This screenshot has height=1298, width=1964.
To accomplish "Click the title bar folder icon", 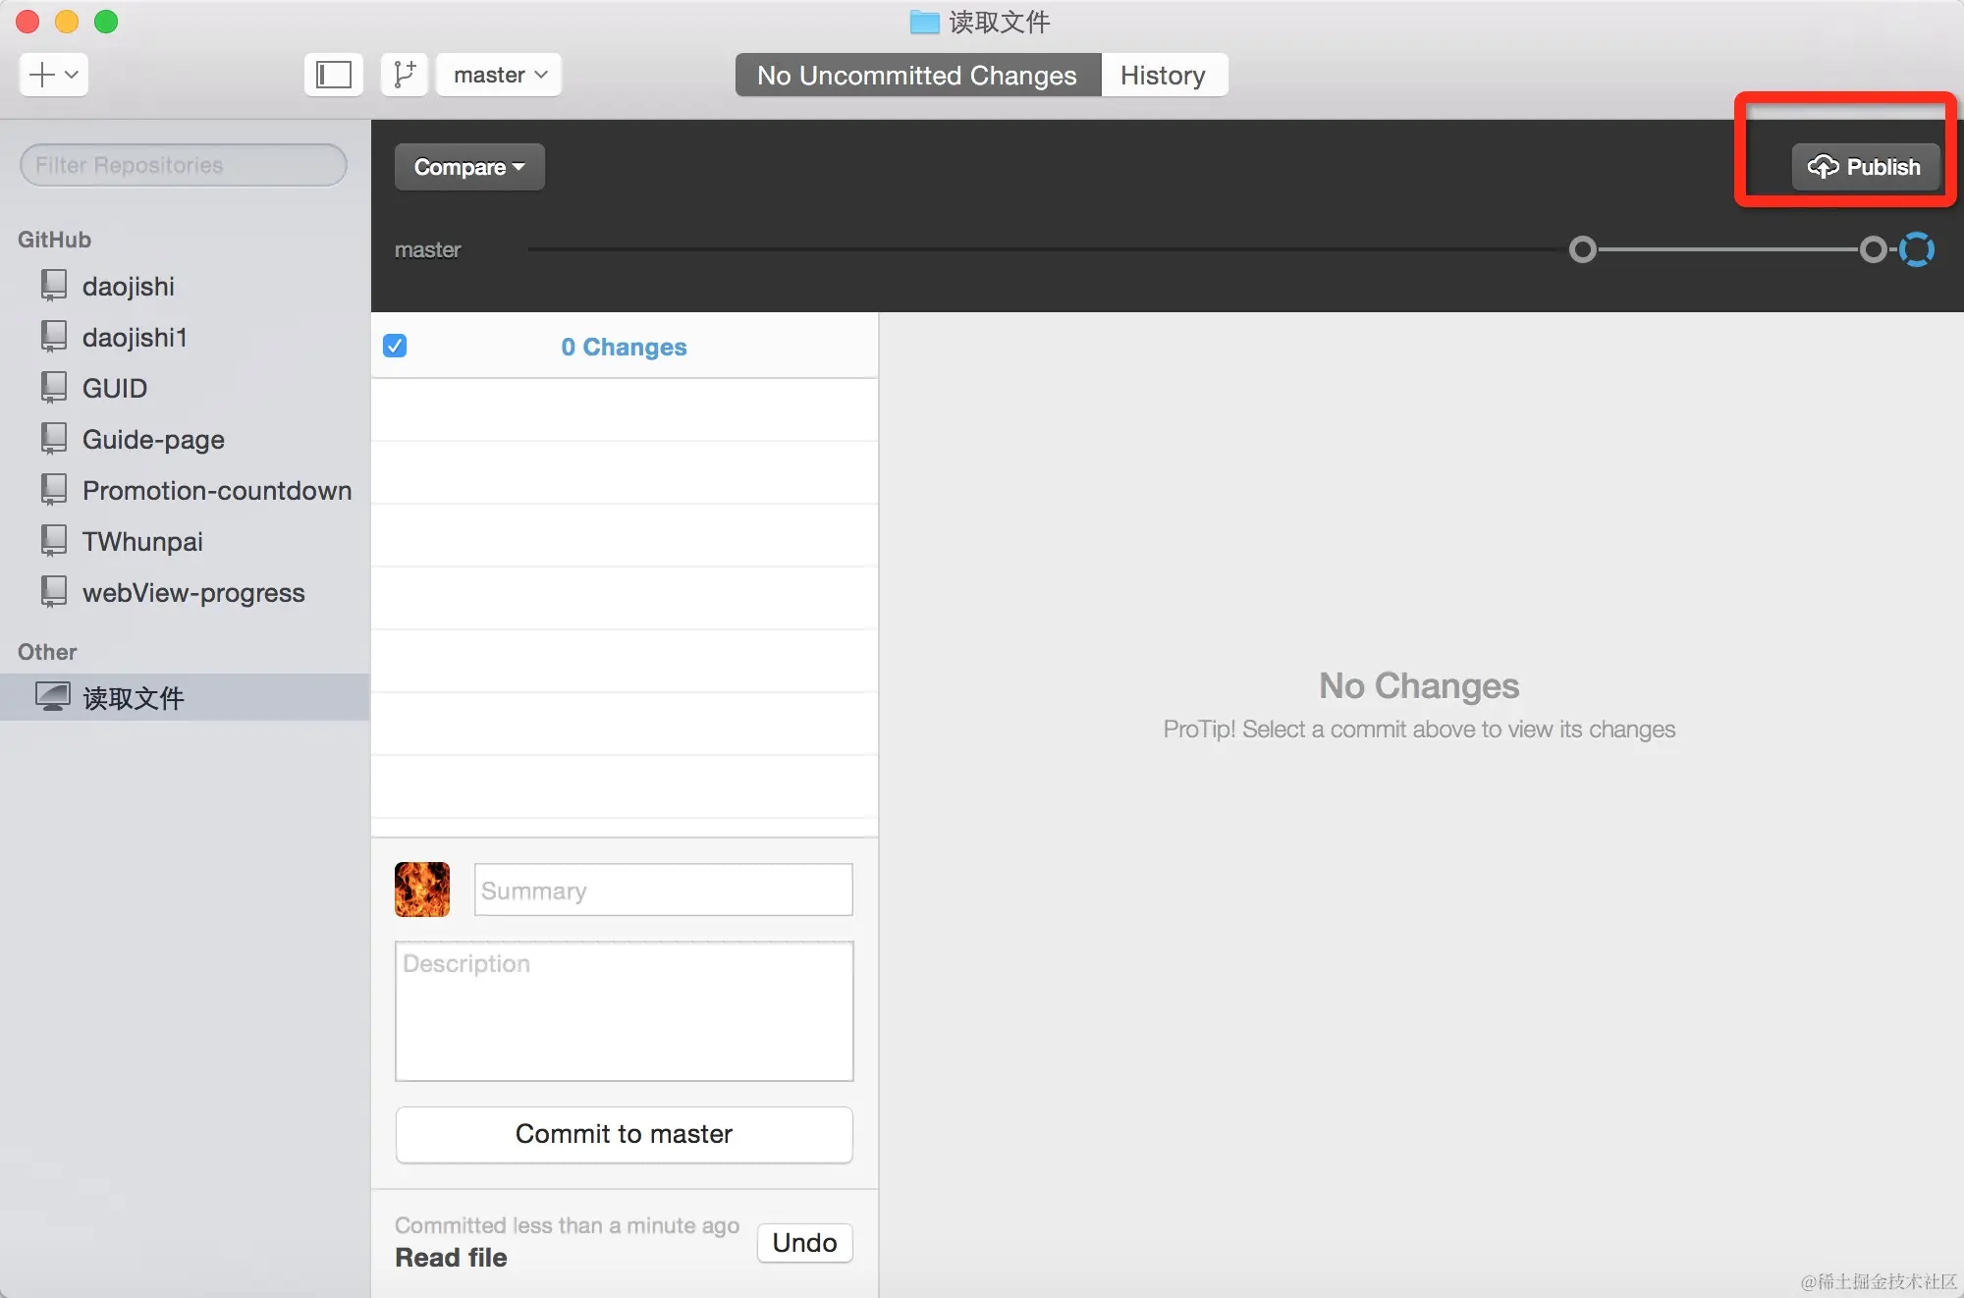I will coord(924,22).
